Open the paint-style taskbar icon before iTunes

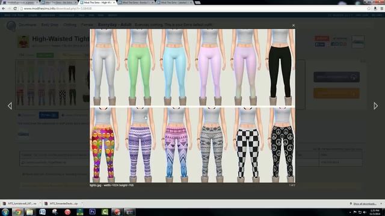(x=55, y=212)
